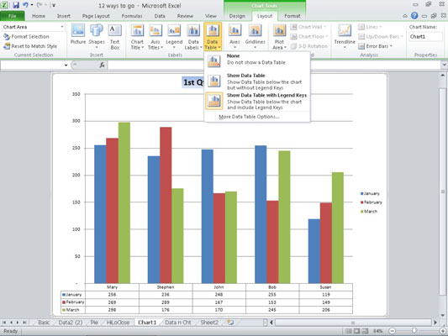Image resolution: width=448 pixels, height=336 pixels.
Task: Click the horizontal scrollbar right arrow
Action: tap(435, 323)
